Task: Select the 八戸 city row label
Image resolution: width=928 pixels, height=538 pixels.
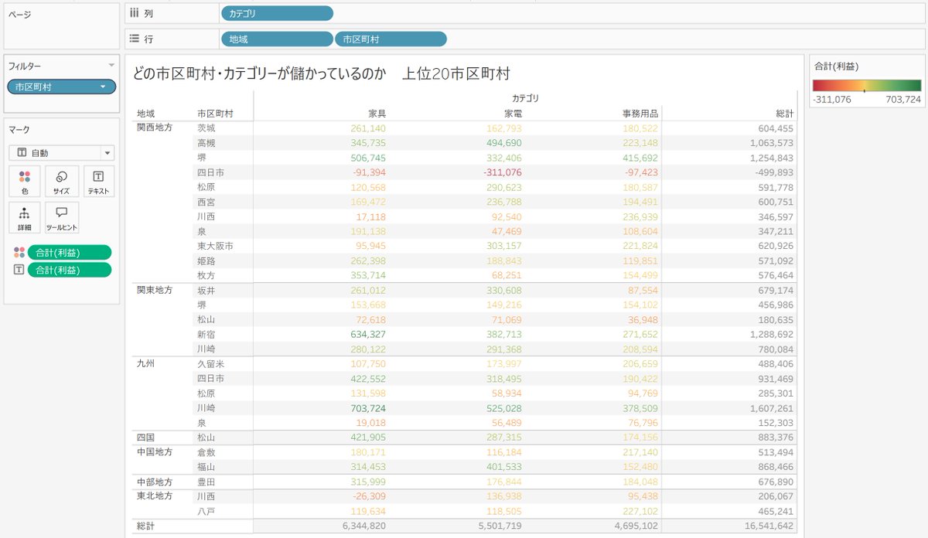Action: 206,511
